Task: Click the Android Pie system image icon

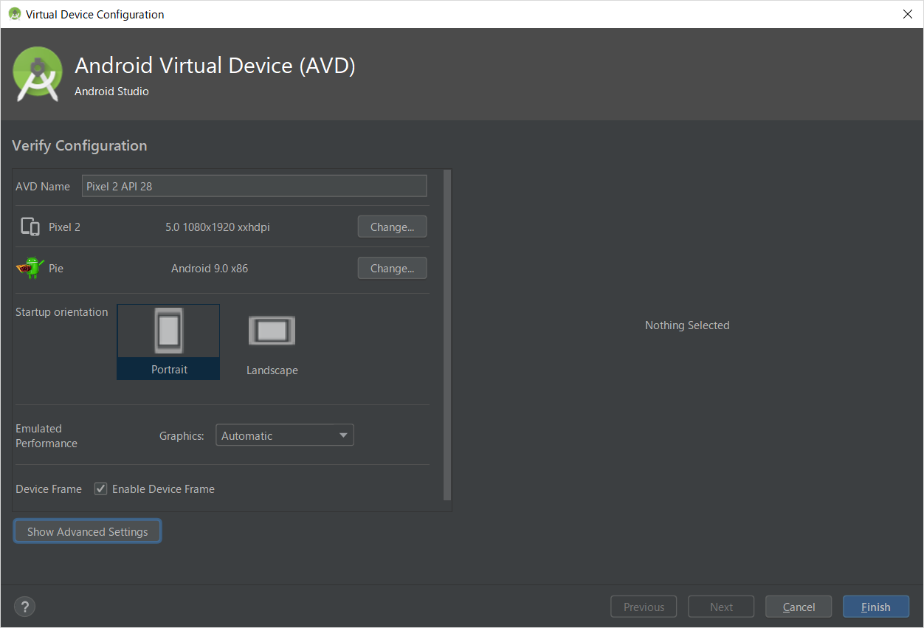Action: [x=30, y=268]
